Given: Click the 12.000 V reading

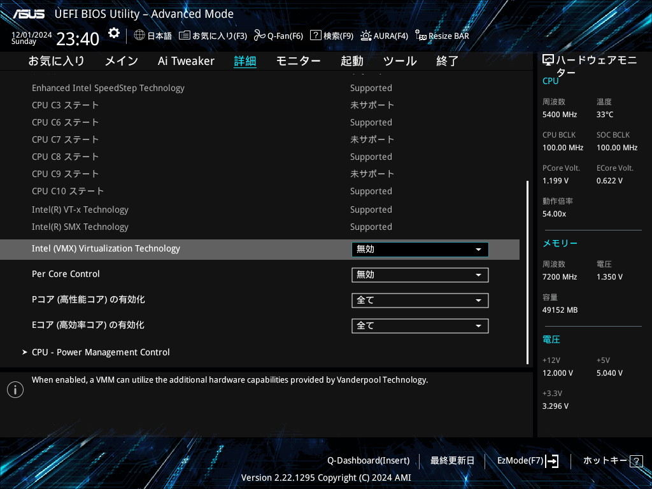Looking at the screenshot, I should 558,373.
